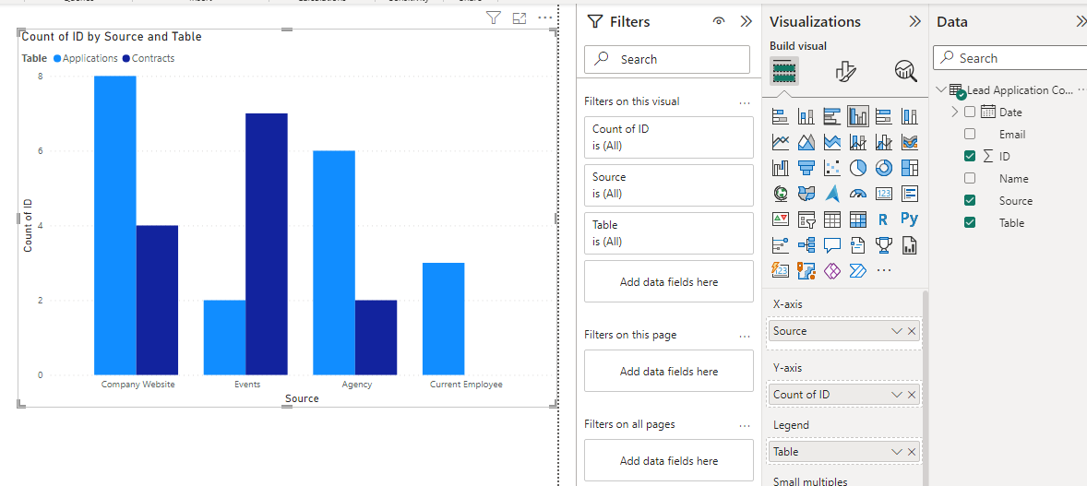Open Filters on this visual options menu
The height and width of the screenshot is (486, 1087).
[745, 102]
